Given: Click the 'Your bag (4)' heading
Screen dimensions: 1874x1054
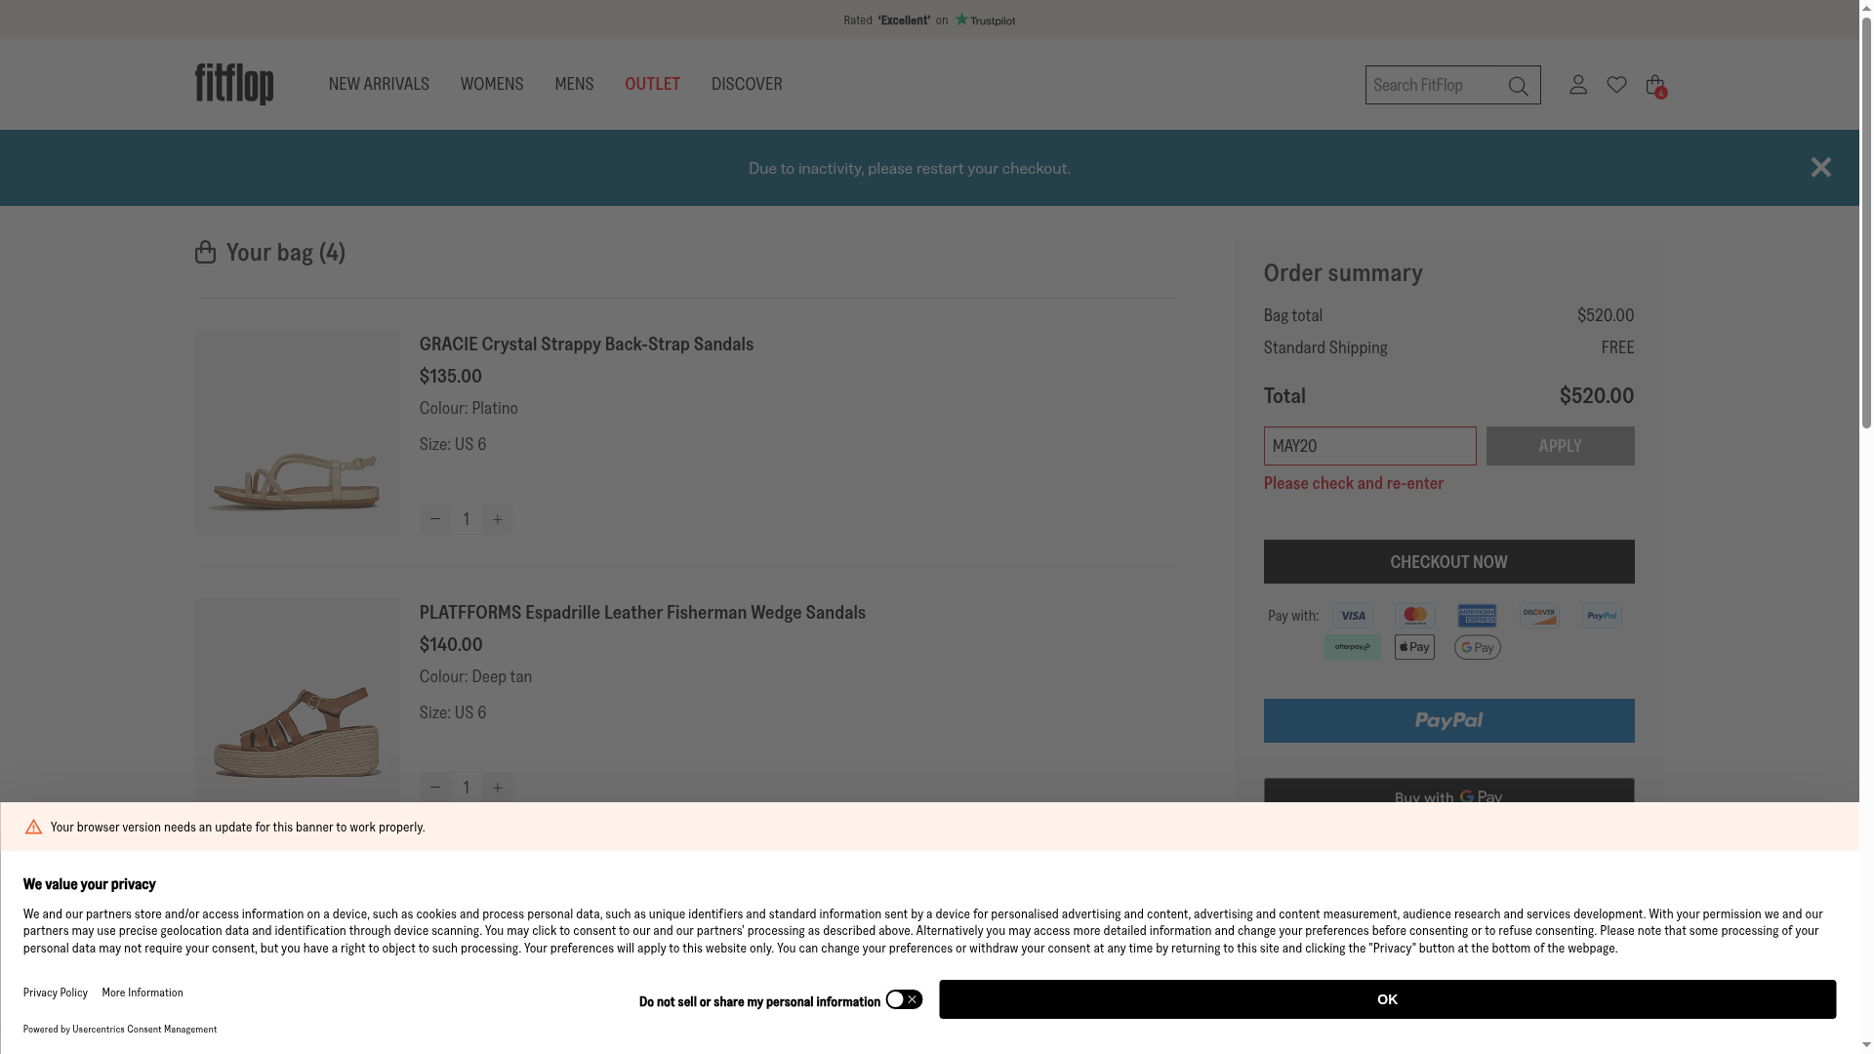Looking at the screenshot, I should click(x=286, y=252).
